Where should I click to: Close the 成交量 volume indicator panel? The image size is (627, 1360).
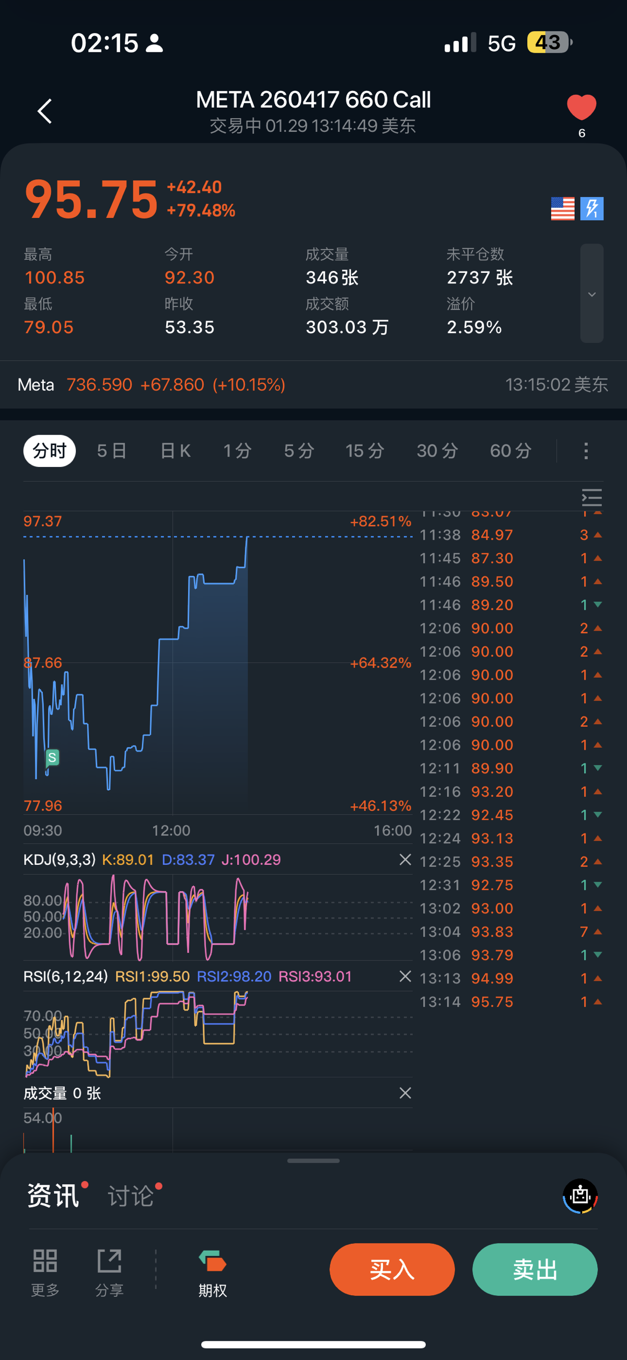click(x=405, y=1093)
